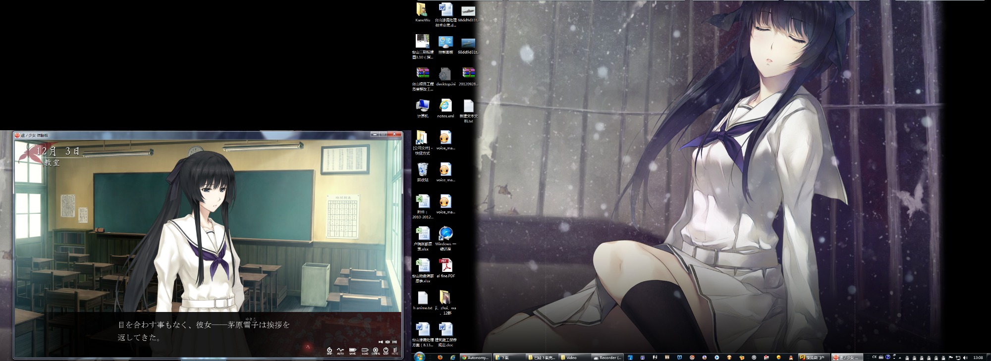This screenshot has height=361, width=991.
Task: Click the SKIP icon in the game
Action: tap(330, 351)
